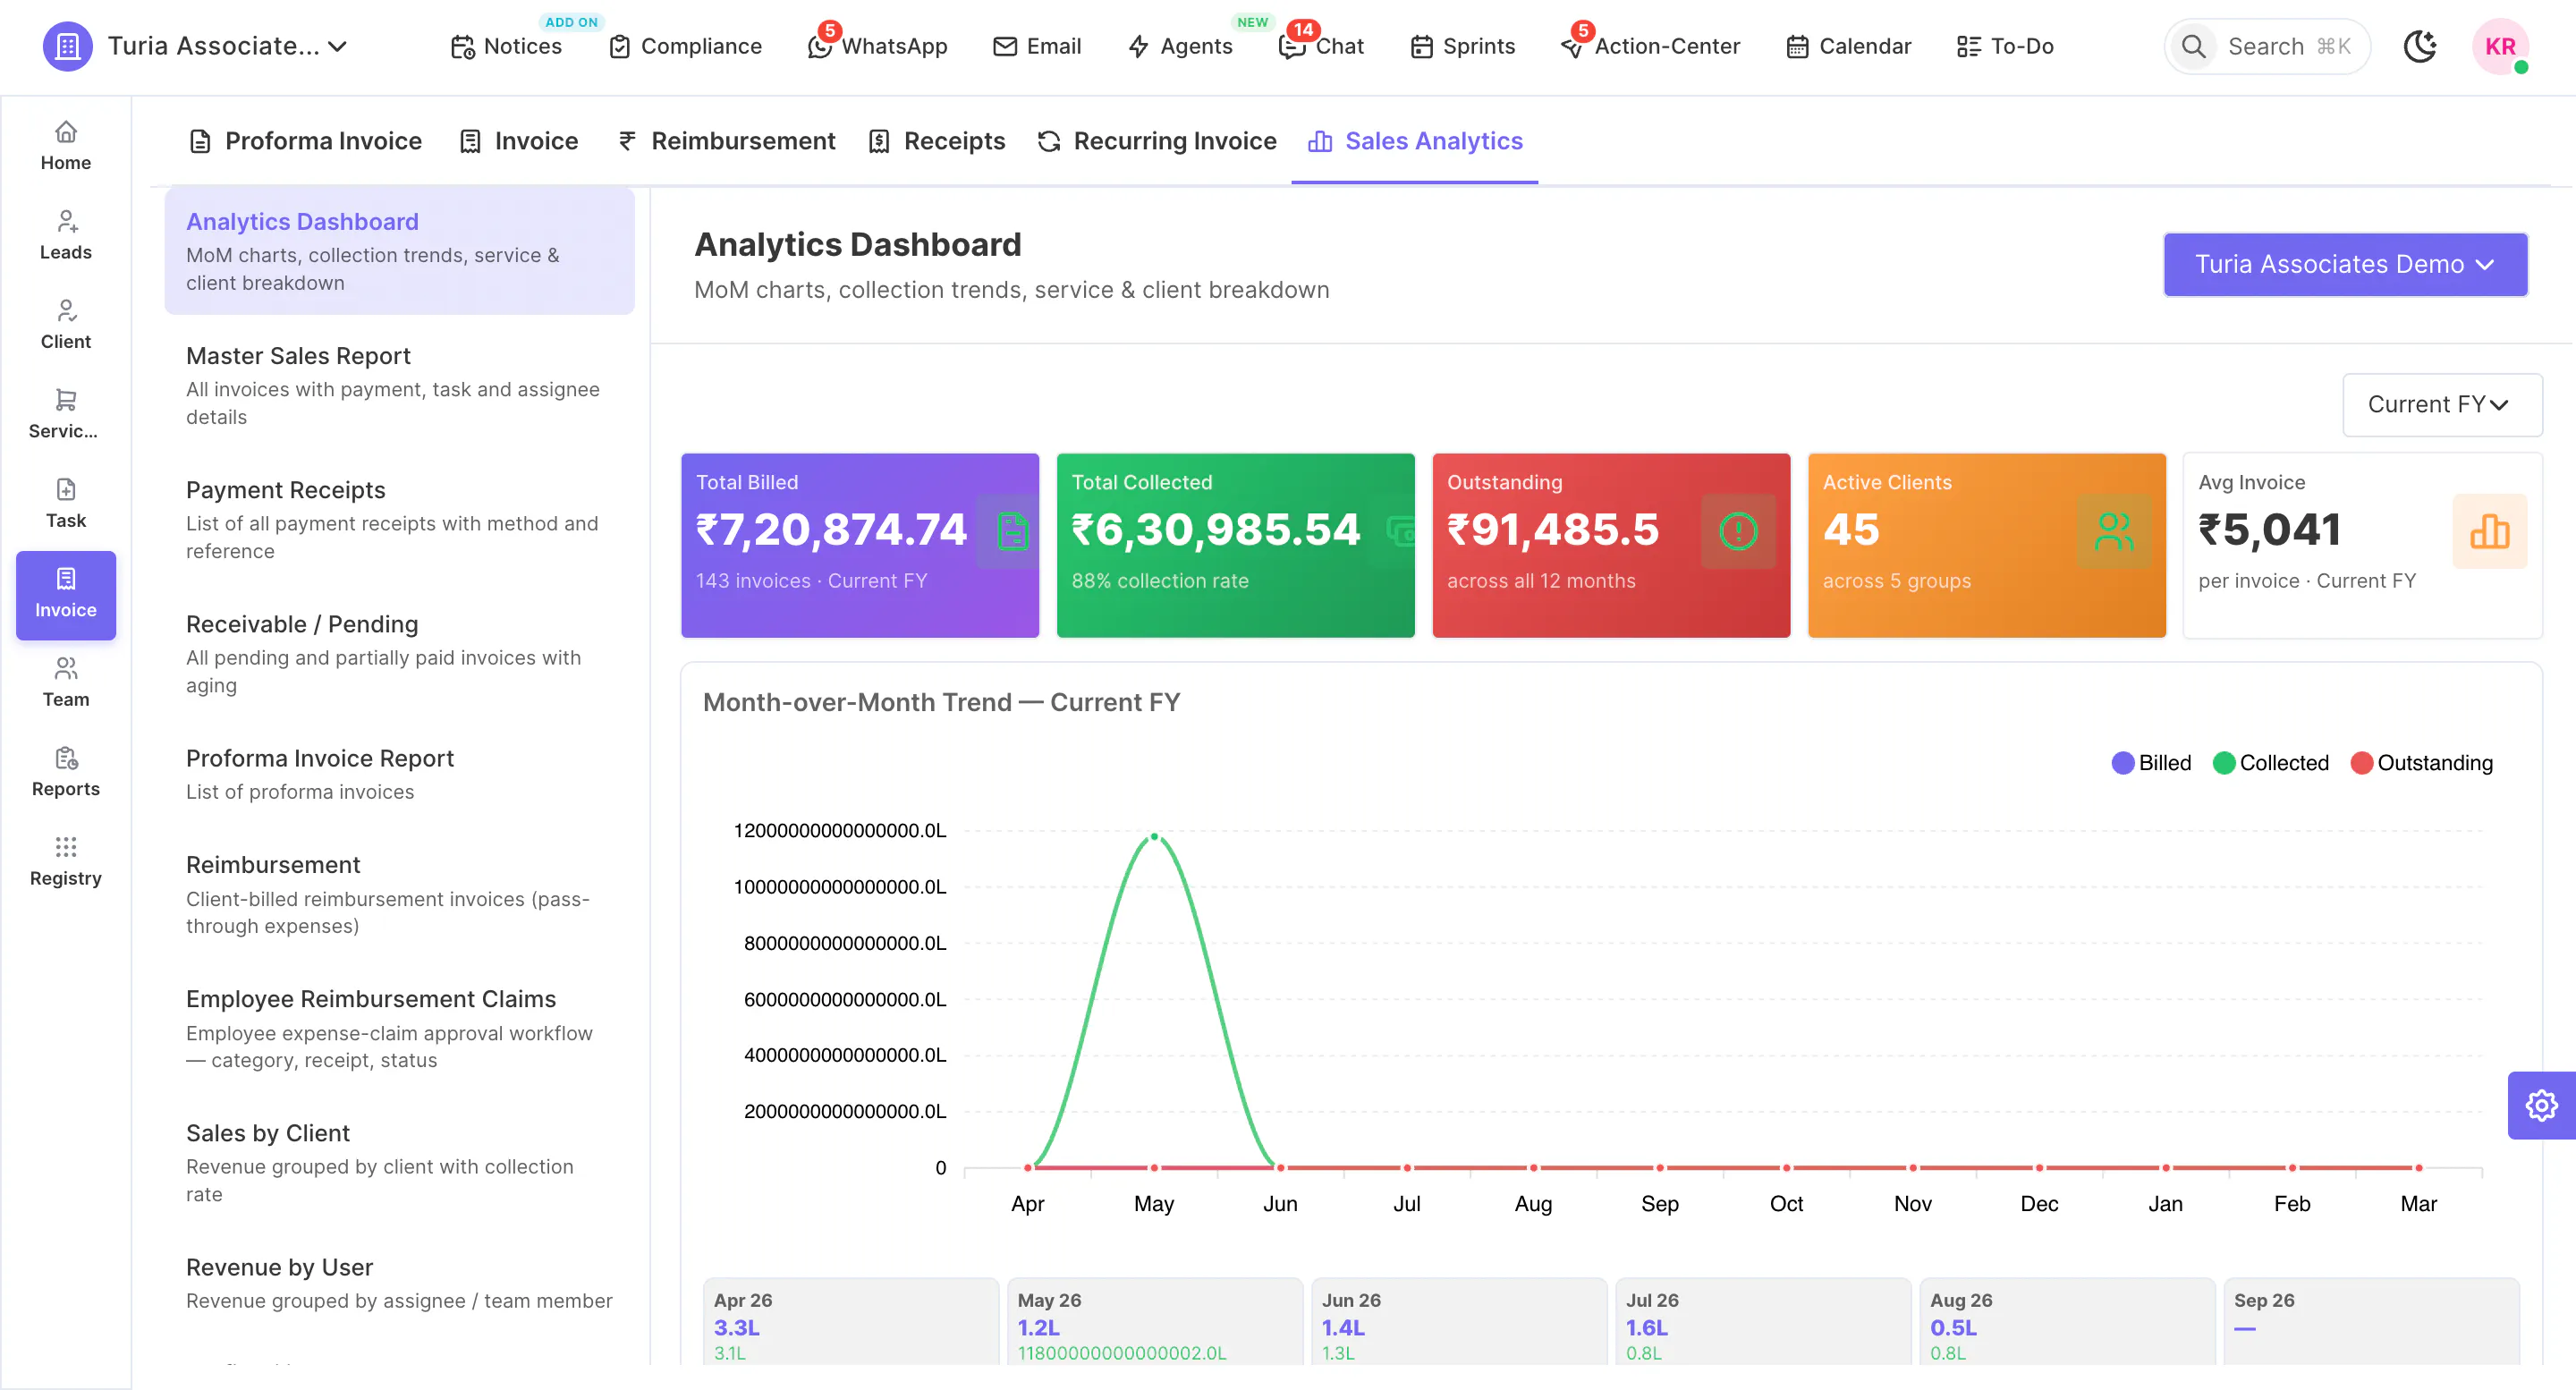Open the Agents lightning item
This screenshot has width=2576, height=1390.
point(1180,46)
